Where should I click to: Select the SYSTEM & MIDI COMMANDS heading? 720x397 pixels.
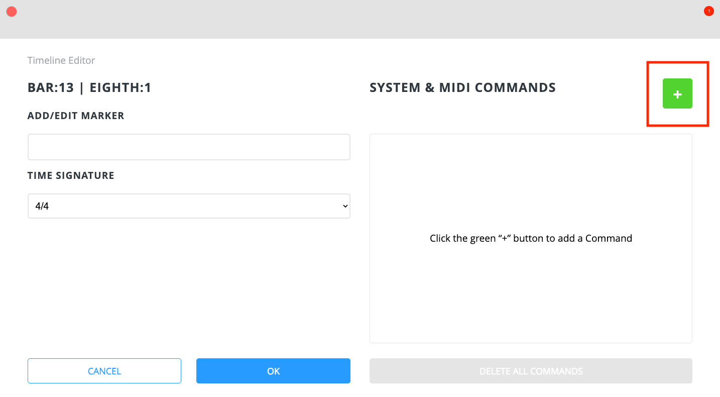[462, 87]
